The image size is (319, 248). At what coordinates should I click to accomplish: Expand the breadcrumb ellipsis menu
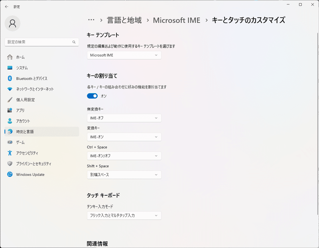[91, 20]
